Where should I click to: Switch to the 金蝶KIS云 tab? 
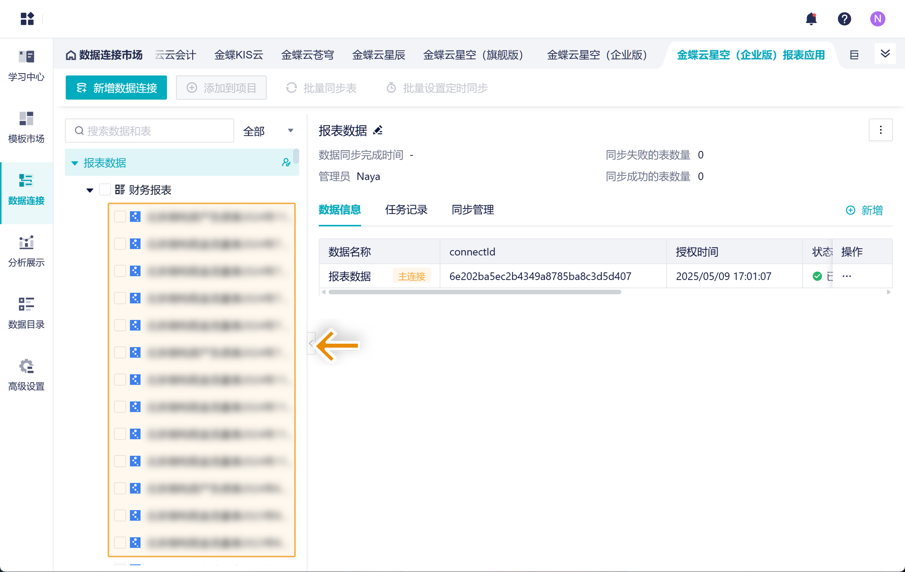239,55
